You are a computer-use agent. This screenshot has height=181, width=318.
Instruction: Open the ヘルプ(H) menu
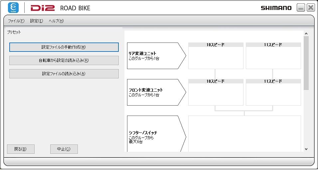tap(56, 21)
